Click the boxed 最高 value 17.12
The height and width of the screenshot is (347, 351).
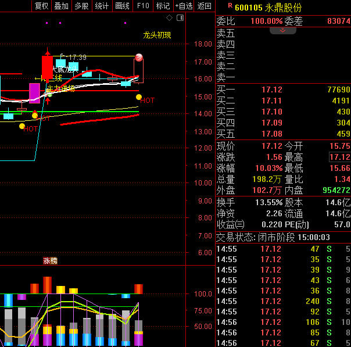click(x=339, y=158)
